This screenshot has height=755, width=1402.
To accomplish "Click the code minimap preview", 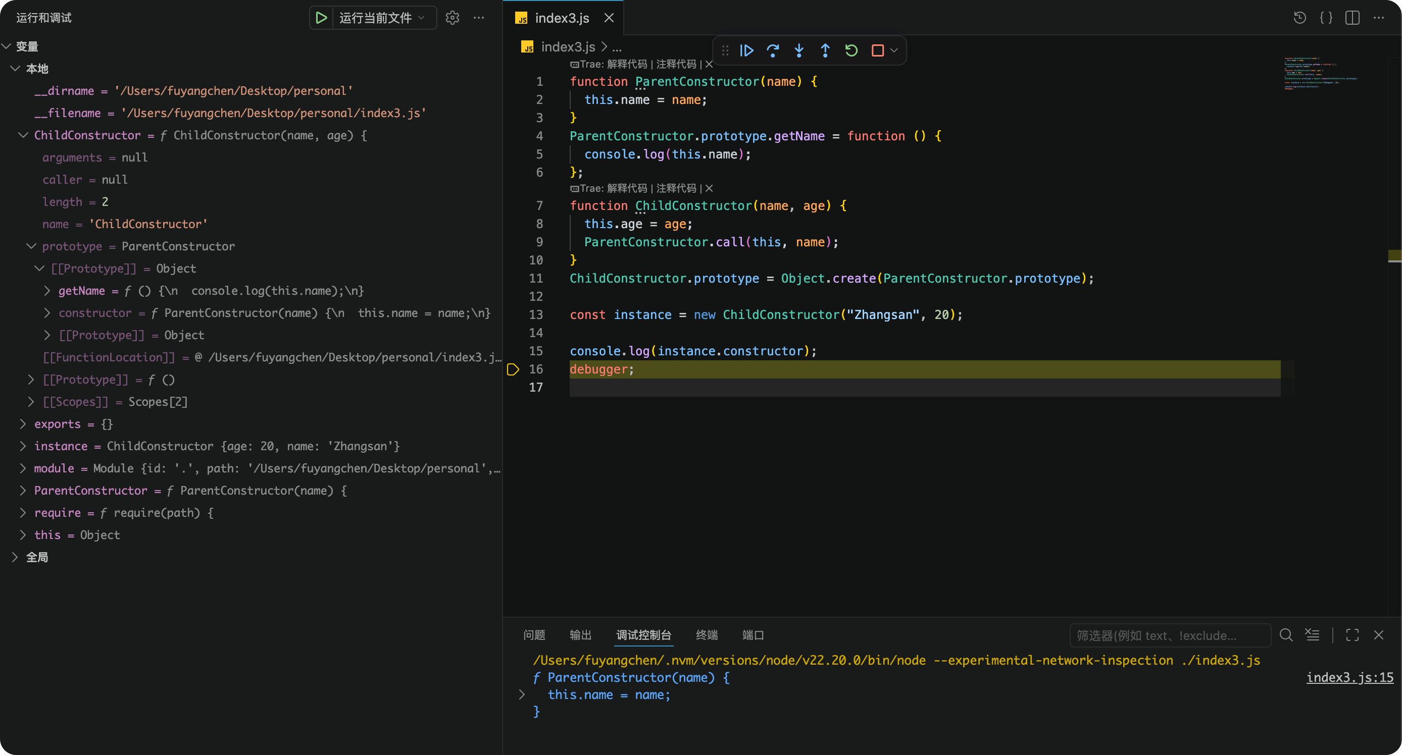I will 1321,73.
